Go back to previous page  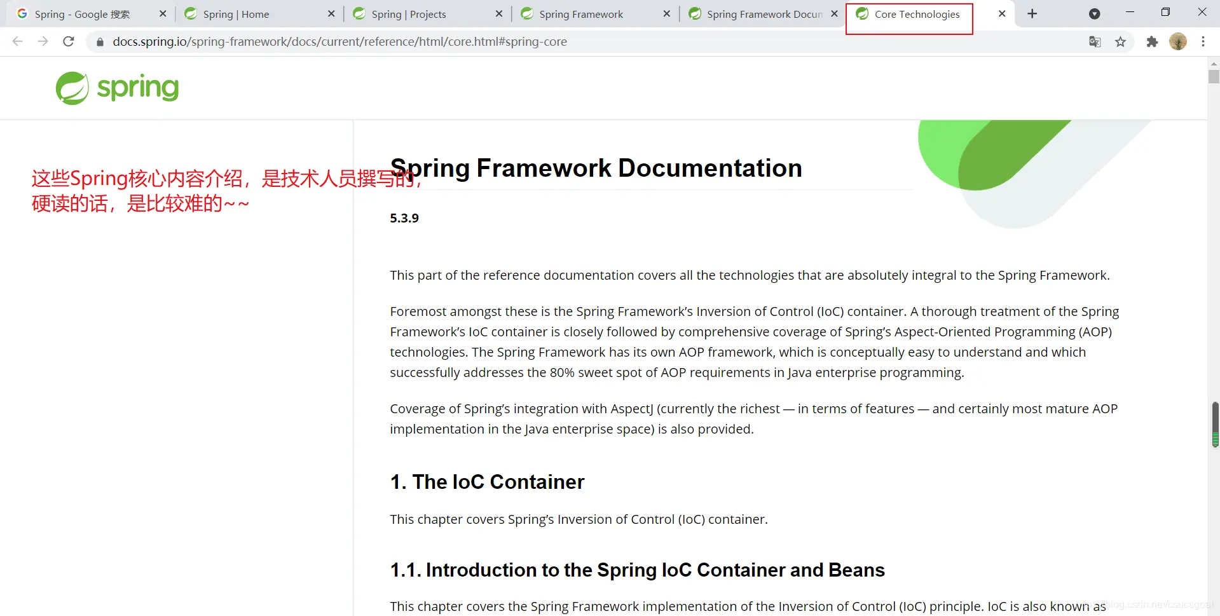coord(18,41)
